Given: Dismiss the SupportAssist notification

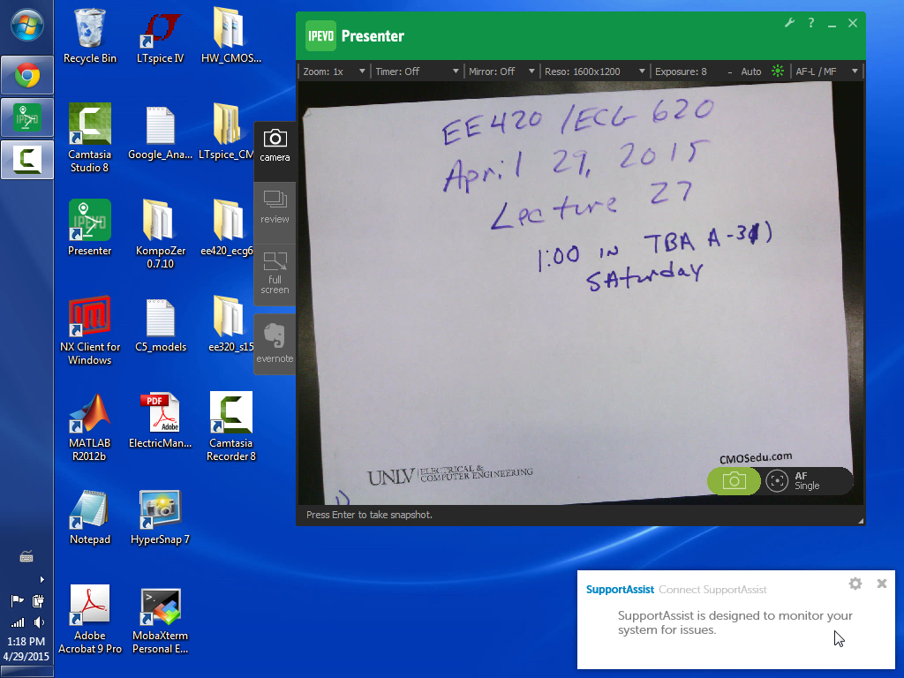Looking at the screenshot, I should 882,584.
